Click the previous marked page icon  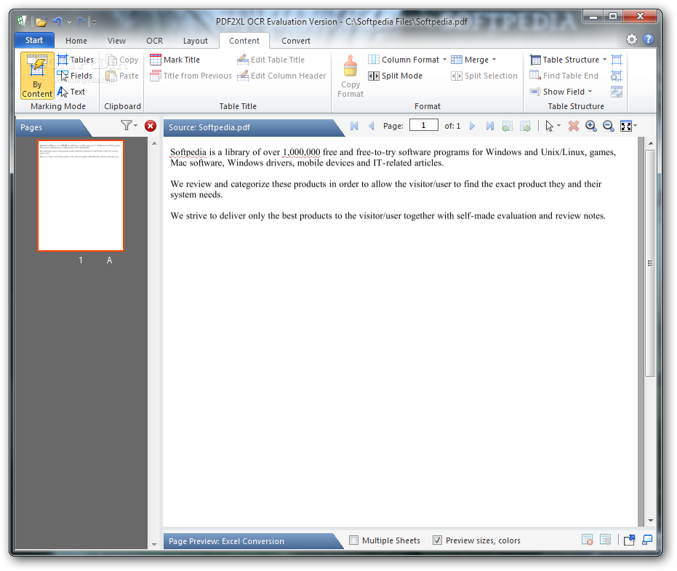point(508,126)
